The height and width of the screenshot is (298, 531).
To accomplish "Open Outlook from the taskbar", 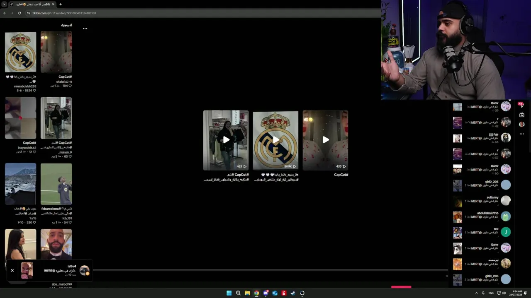I will coord(275,293).
